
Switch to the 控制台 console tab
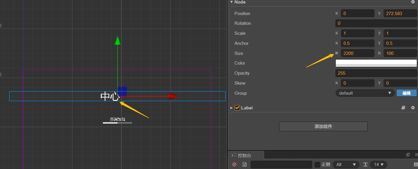(x=246, y=155)
